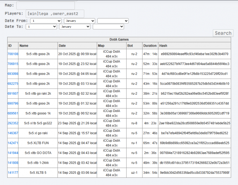The height and width of the screenshot is (185, 238).
Task: Open game ID 708108 link
Action: pos(13,54)
